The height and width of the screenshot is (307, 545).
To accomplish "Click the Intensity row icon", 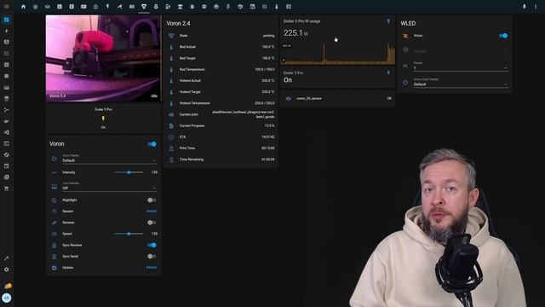I will click(x=54, y=172).
